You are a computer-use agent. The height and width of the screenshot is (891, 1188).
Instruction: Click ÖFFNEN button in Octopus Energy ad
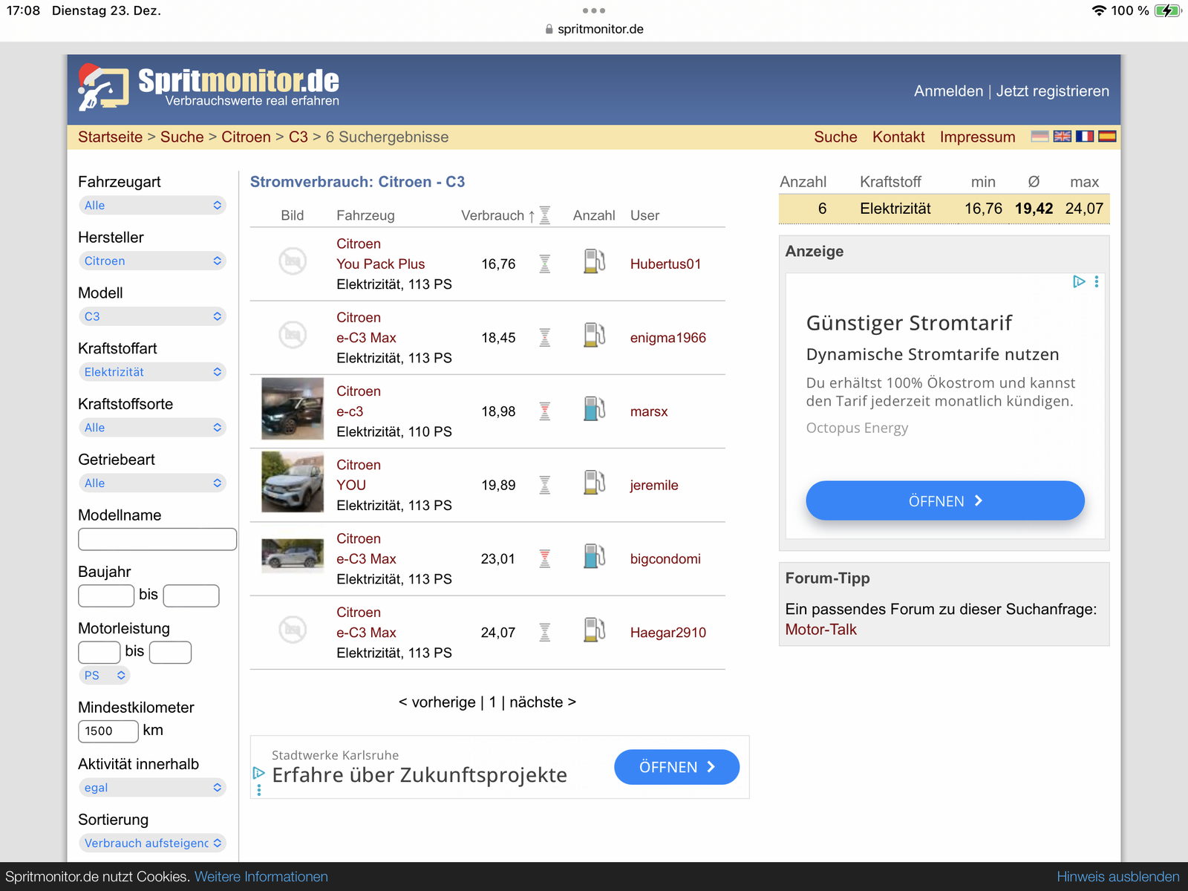tap(945, 500)
